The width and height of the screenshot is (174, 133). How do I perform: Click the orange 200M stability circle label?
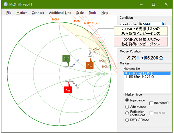[x=55, y=19]
